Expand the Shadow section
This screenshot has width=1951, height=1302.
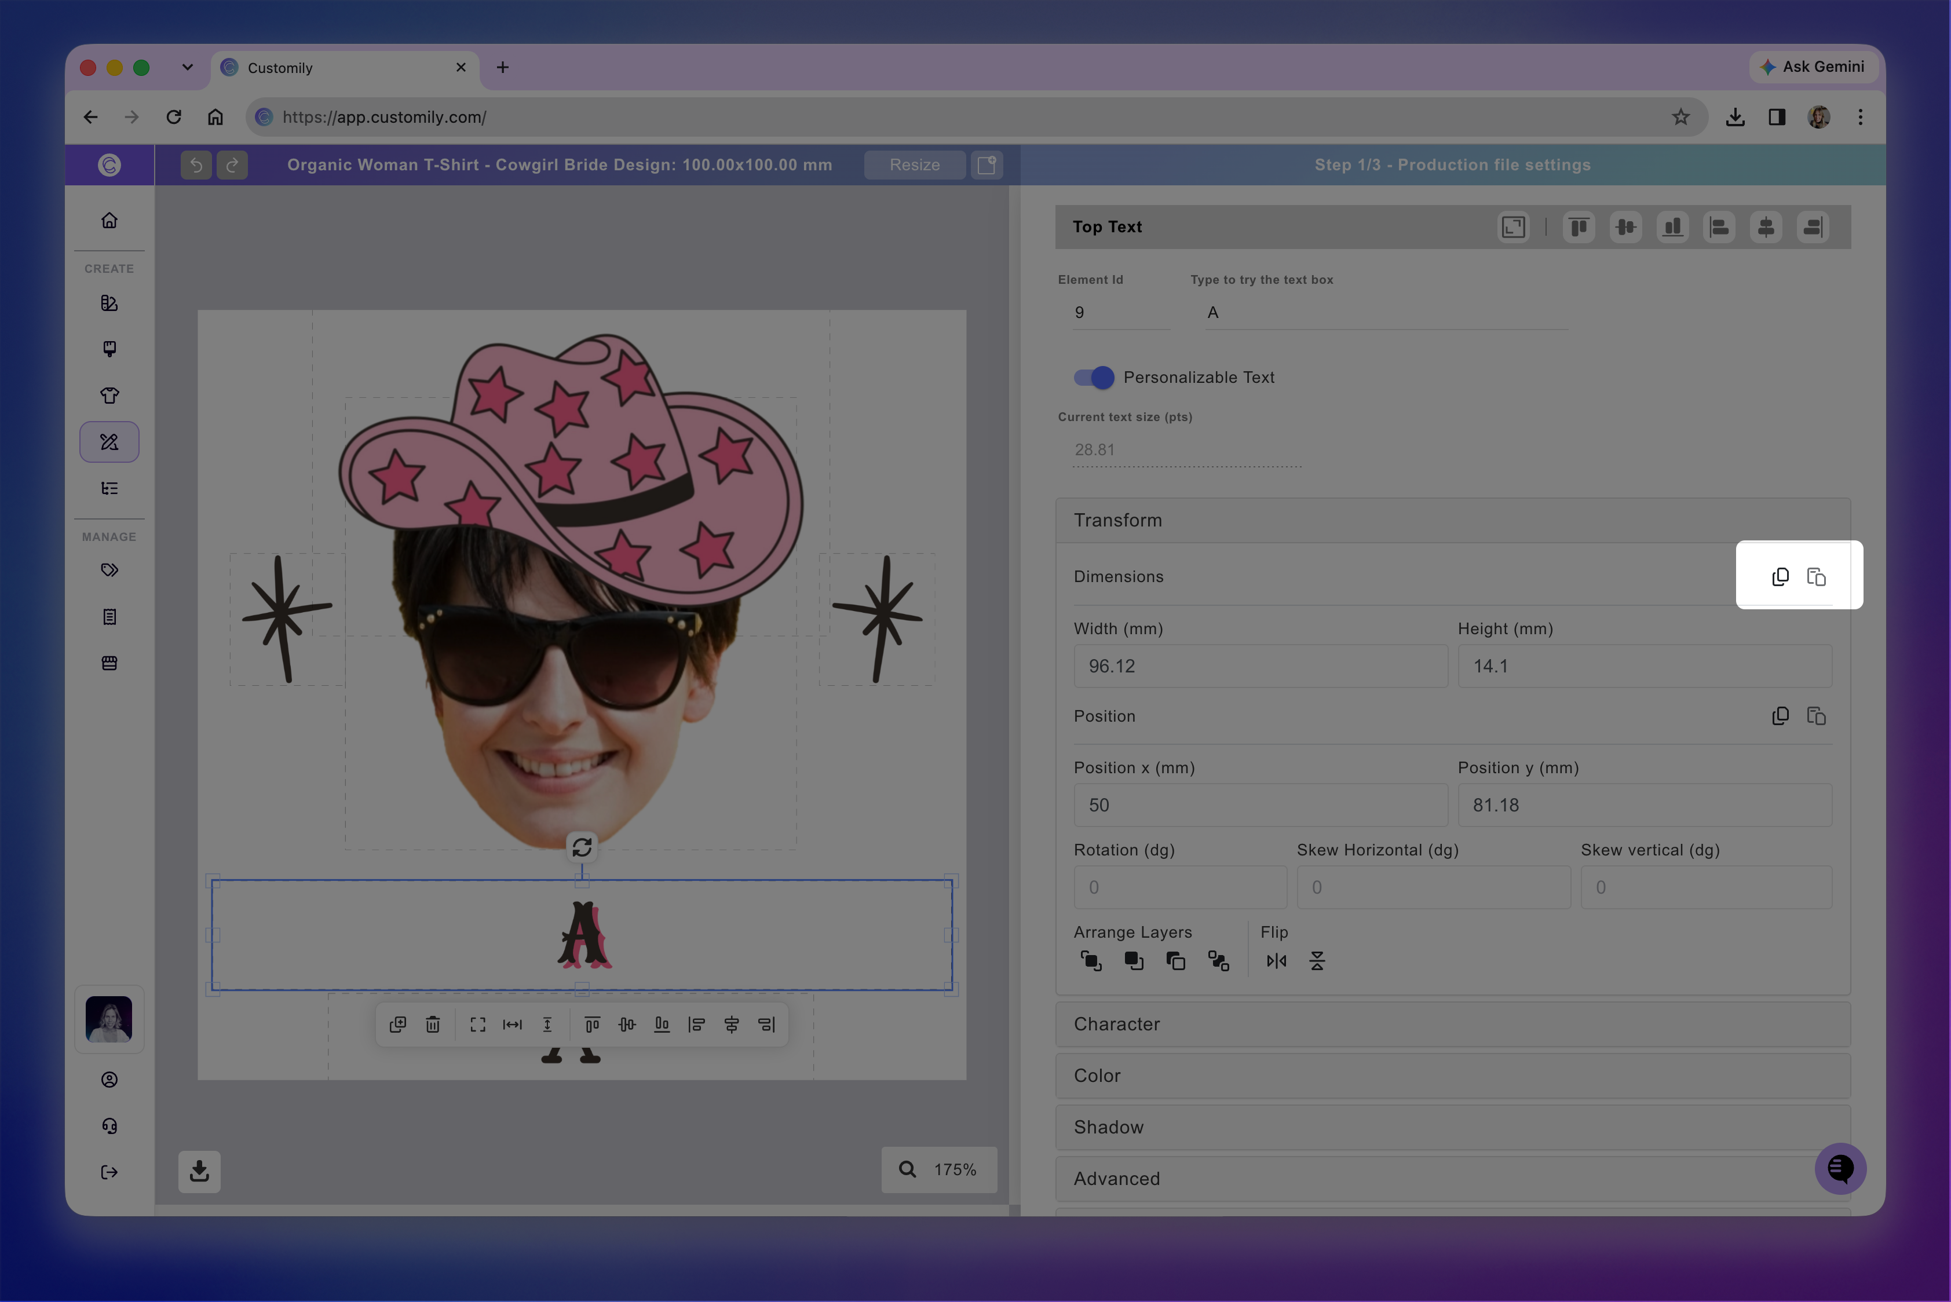[1453, 1127]
